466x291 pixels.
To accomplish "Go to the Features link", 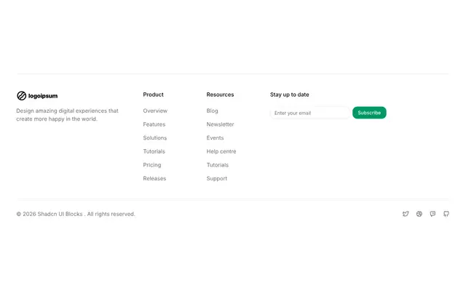I will (154, 124).
